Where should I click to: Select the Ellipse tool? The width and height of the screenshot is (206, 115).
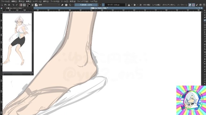pyautogui.click(x=205, y=27)
